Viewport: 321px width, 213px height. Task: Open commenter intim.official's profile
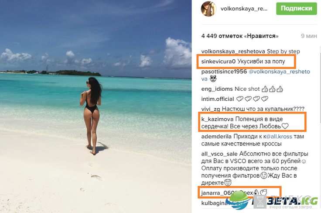click(x=217, y=99)
